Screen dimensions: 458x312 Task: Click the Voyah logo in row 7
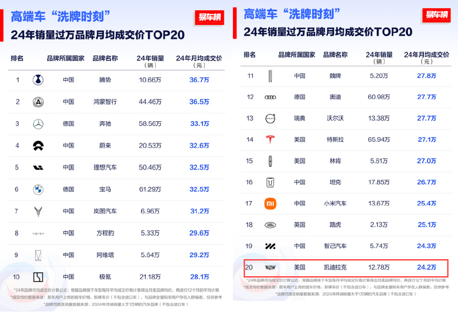coord(38,211)
